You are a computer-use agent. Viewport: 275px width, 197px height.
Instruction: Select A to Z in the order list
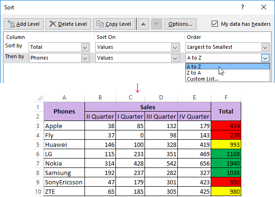coord(228,67)
